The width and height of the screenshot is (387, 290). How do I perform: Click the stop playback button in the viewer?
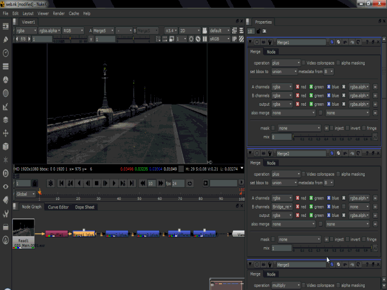pyautogui.click(x=97, y=183)
